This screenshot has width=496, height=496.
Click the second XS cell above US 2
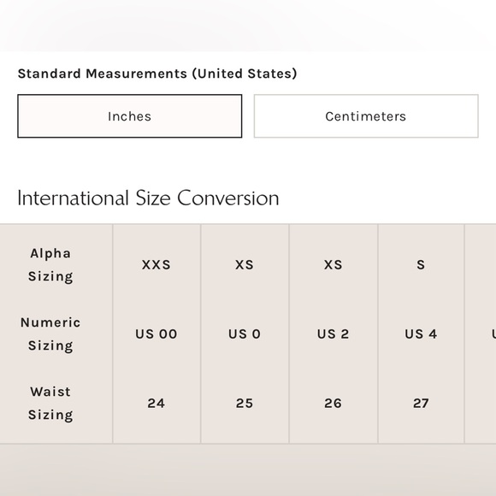tap(334, 265)
